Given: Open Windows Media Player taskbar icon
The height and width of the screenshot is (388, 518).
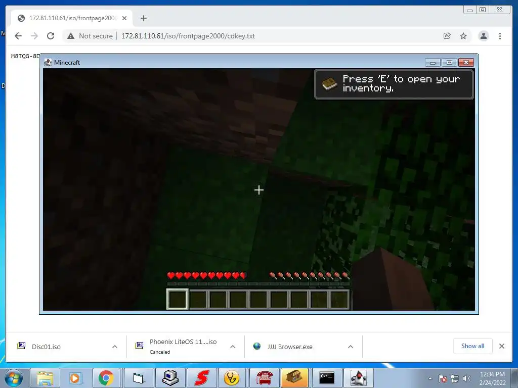Looking at the screenshot, I should pyautogui.click(x=75, y=378).
